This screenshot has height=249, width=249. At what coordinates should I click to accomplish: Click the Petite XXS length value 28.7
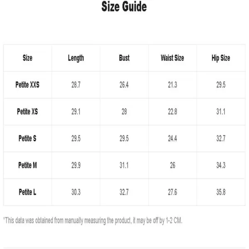tap(76, 85)
